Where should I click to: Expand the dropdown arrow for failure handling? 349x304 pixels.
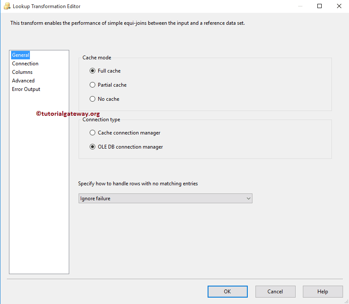click(x=248, y=198)
